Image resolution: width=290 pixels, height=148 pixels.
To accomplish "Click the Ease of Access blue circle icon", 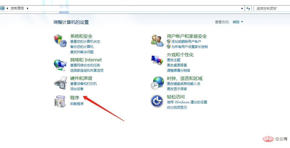I will click(157, 101).
